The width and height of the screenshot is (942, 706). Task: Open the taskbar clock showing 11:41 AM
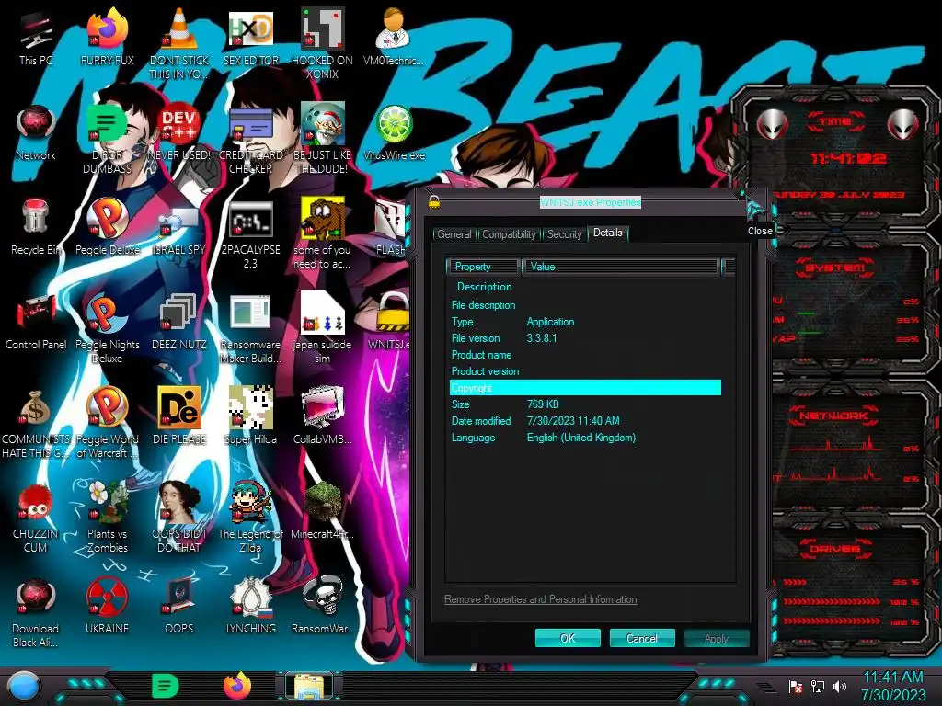click(x=893, y=686)
